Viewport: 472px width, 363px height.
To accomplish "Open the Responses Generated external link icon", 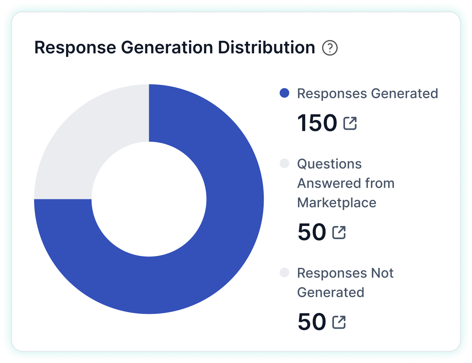I will tap(350, 123).
